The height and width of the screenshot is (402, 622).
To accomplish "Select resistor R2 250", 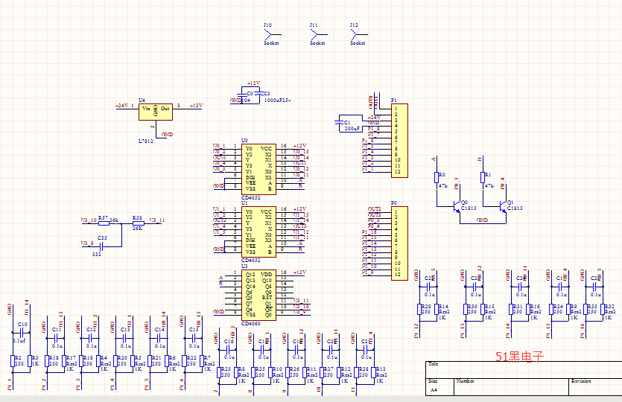I will click(x=13, y=361).
